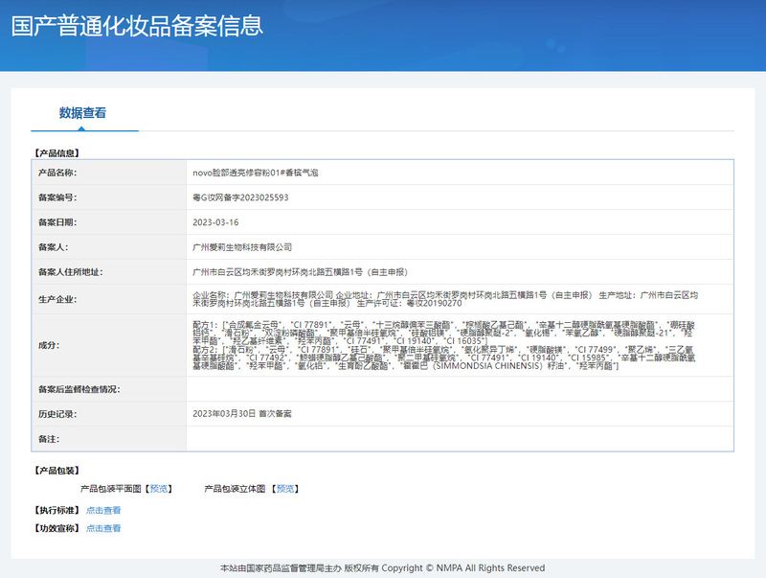Click the 备案人 row label

point(54,247)
